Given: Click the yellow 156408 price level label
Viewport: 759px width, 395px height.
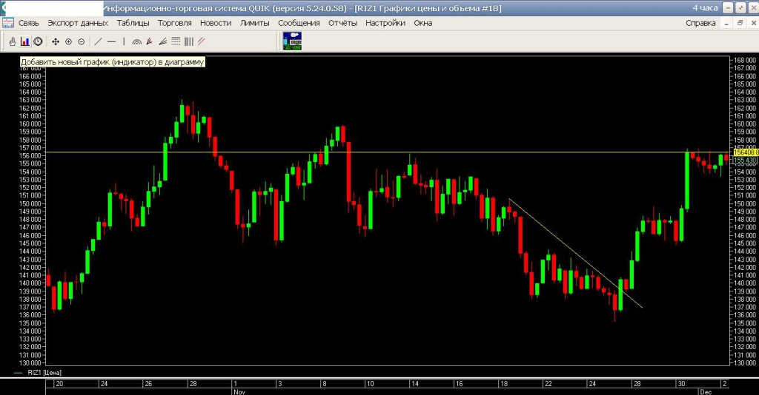Looking at the screenshot, I should coord(746,152).
